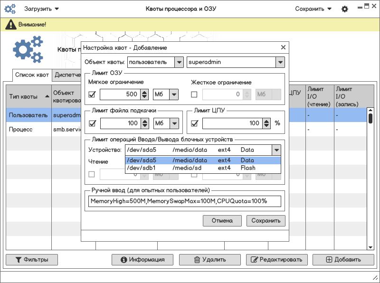Click the plus icon on Добавить button
Screen dimensions: 380x283
[x=329, y=260]
